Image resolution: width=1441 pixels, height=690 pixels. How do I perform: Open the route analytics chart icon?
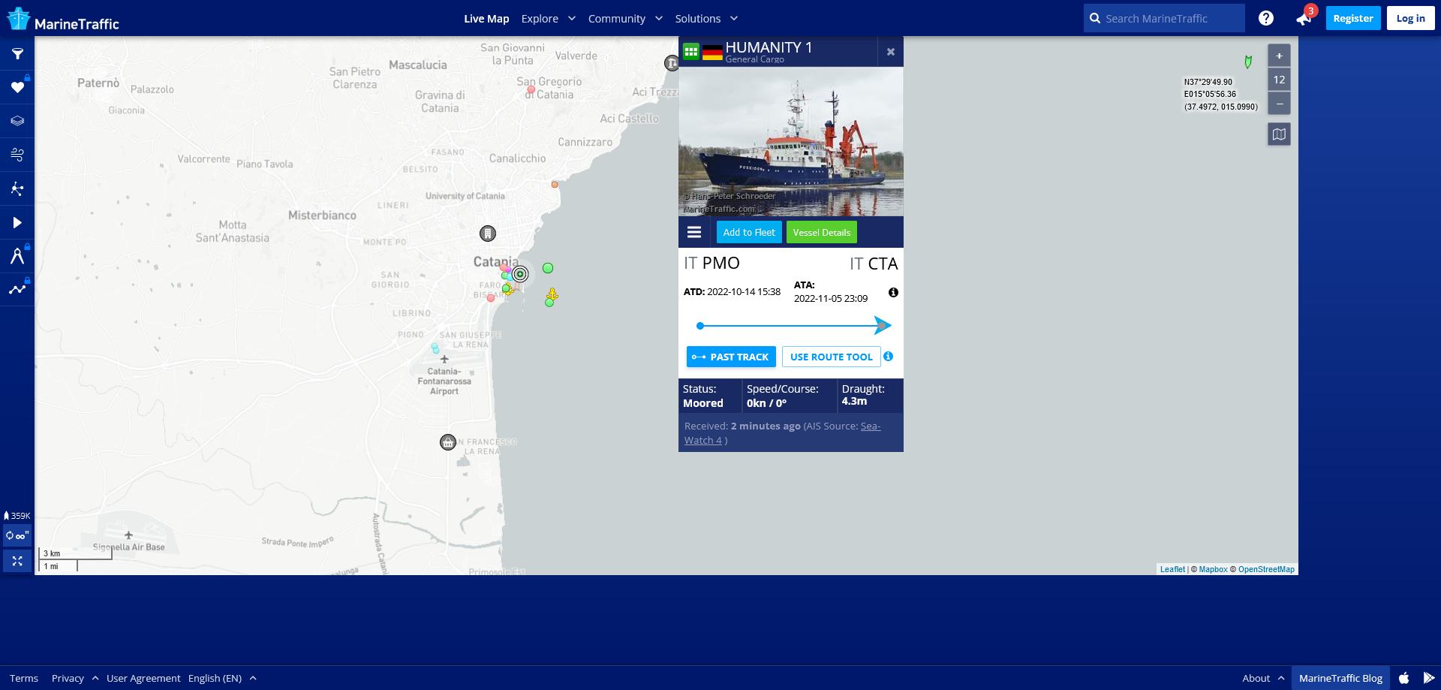tap(17, 289)
